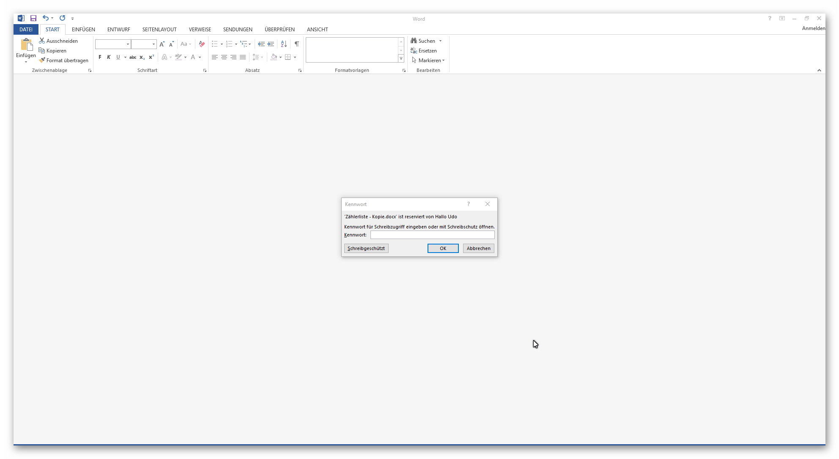
Task: Click the Undo arrow icon
Action: (45, 18)
